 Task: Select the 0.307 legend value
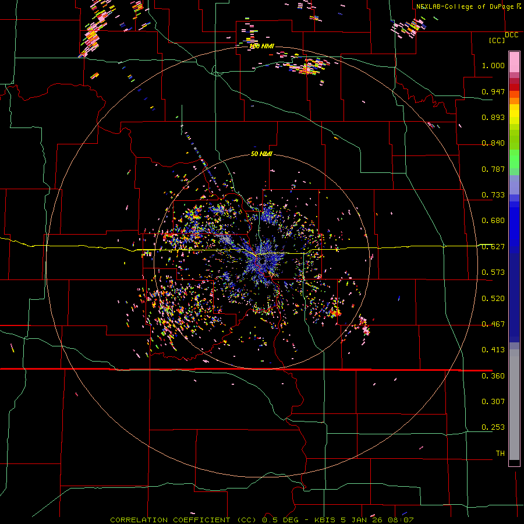click(x=493, y=402)
